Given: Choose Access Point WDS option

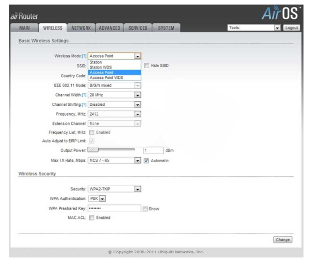Looking at the screenshot, I should tap(114, 77).
